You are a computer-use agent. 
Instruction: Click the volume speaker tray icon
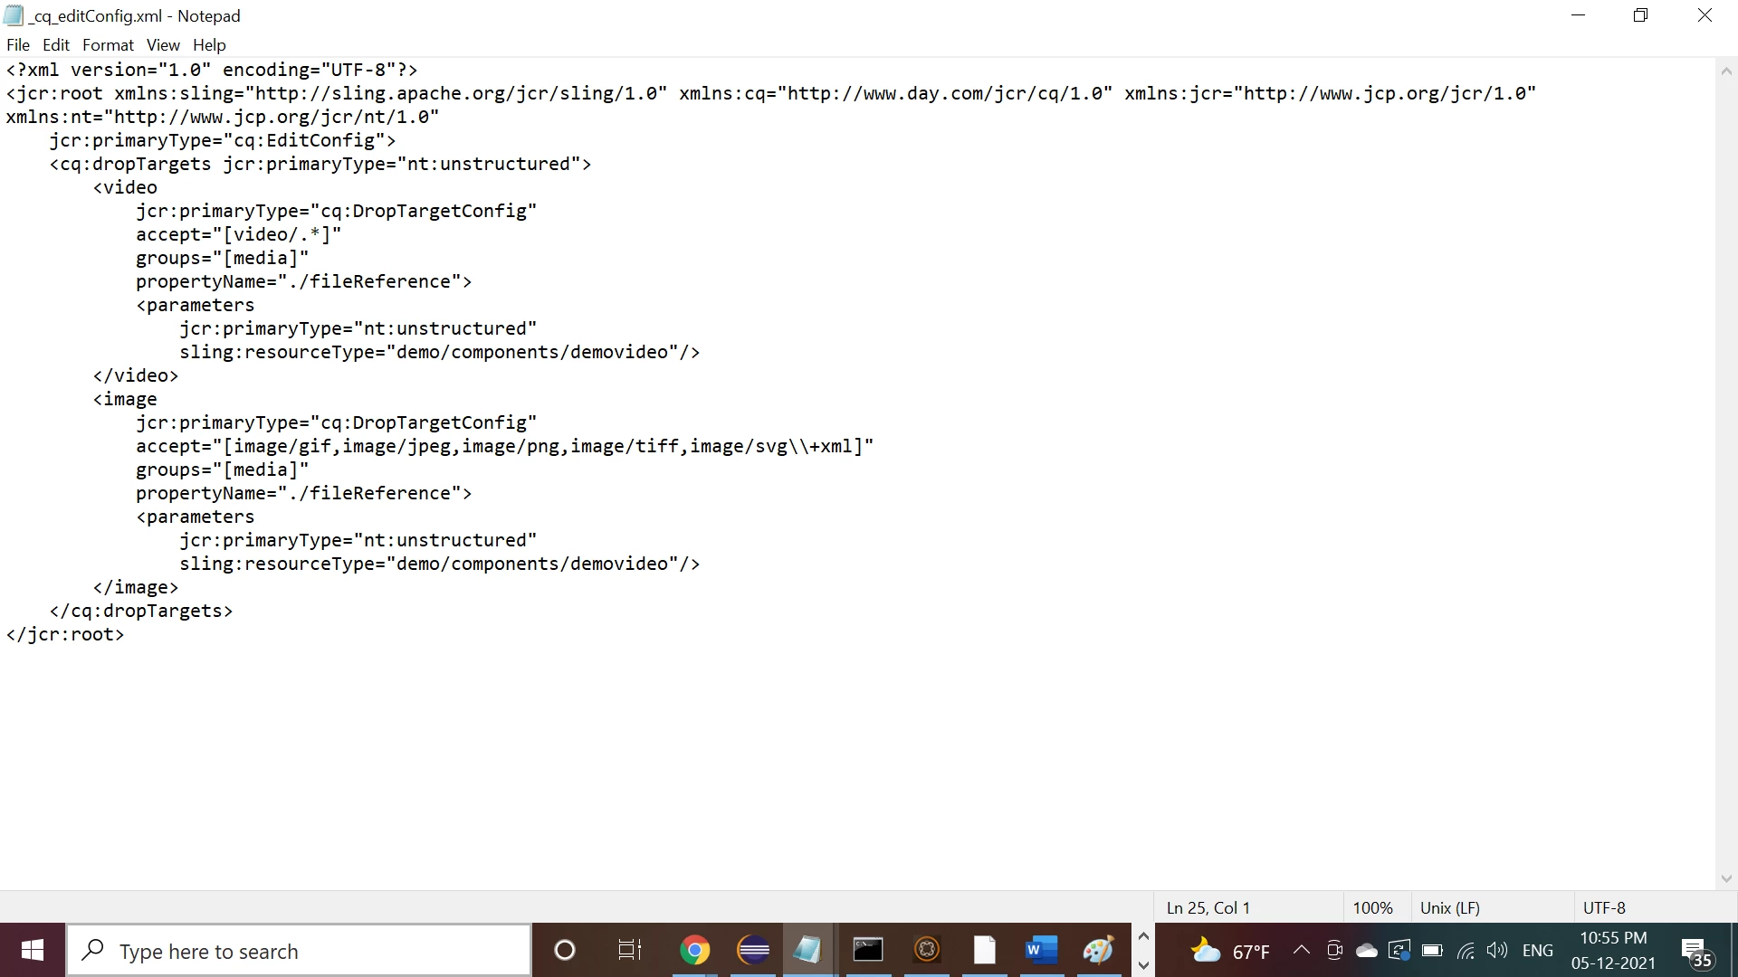[x=1497, y=951]
